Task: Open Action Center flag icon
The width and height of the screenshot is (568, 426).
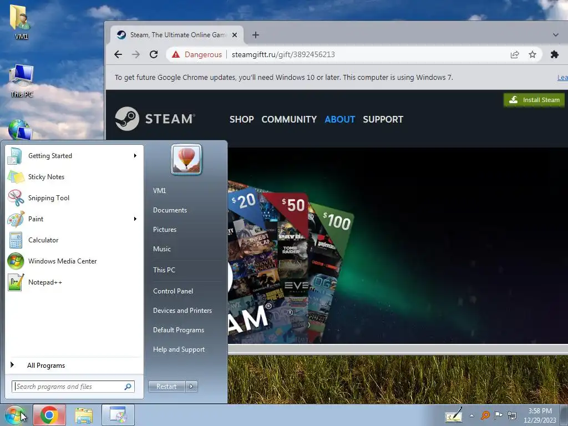Action: [x=499, y=415]
